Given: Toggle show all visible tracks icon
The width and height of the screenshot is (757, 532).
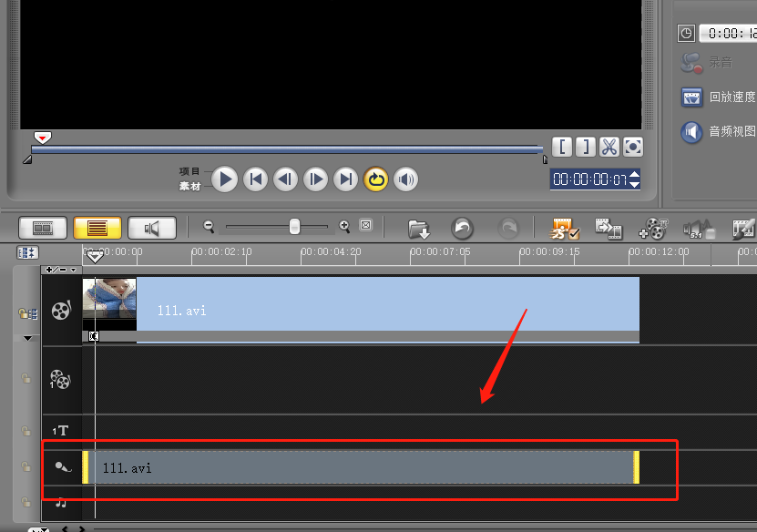Looking at the screenshot, I should pos(27,252).
